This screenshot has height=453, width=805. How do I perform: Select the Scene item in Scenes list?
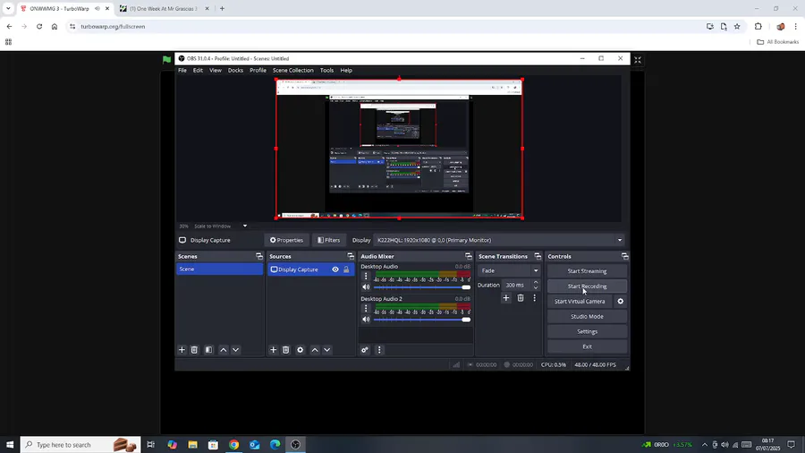[x=219, y=269]
